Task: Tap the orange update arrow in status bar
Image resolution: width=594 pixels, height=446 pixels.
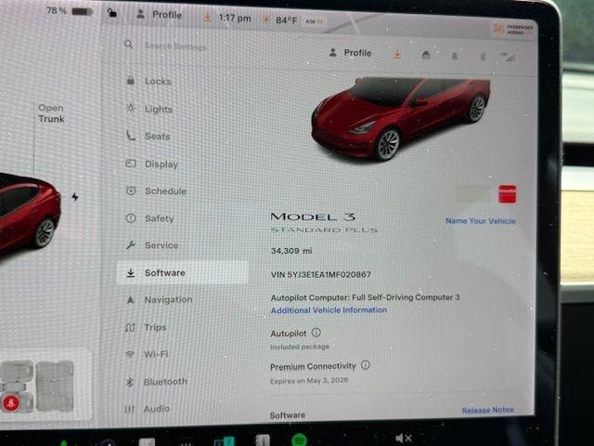Action: (x=207, y=18)
